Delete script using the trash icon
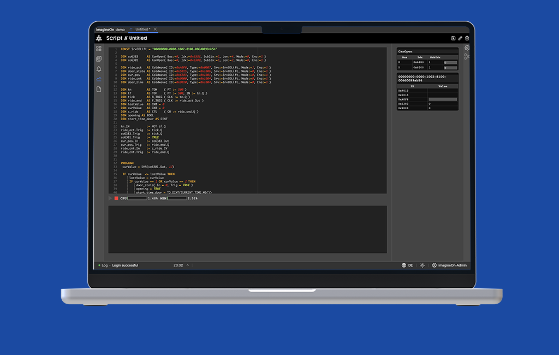559x355 pixels. pos(467,38)
